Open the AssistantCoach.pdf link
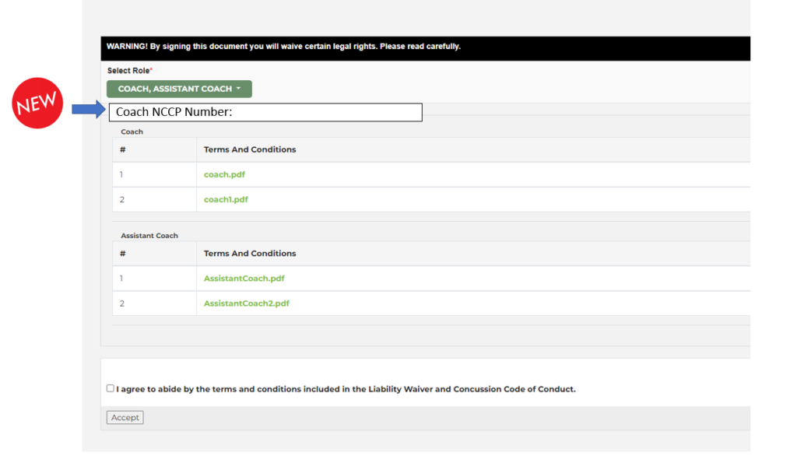This screenshot has height=463, width=797. pos(244,278)
